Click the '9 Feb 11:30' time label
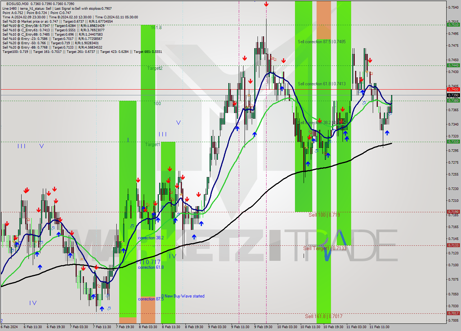 tap(240, 327)
